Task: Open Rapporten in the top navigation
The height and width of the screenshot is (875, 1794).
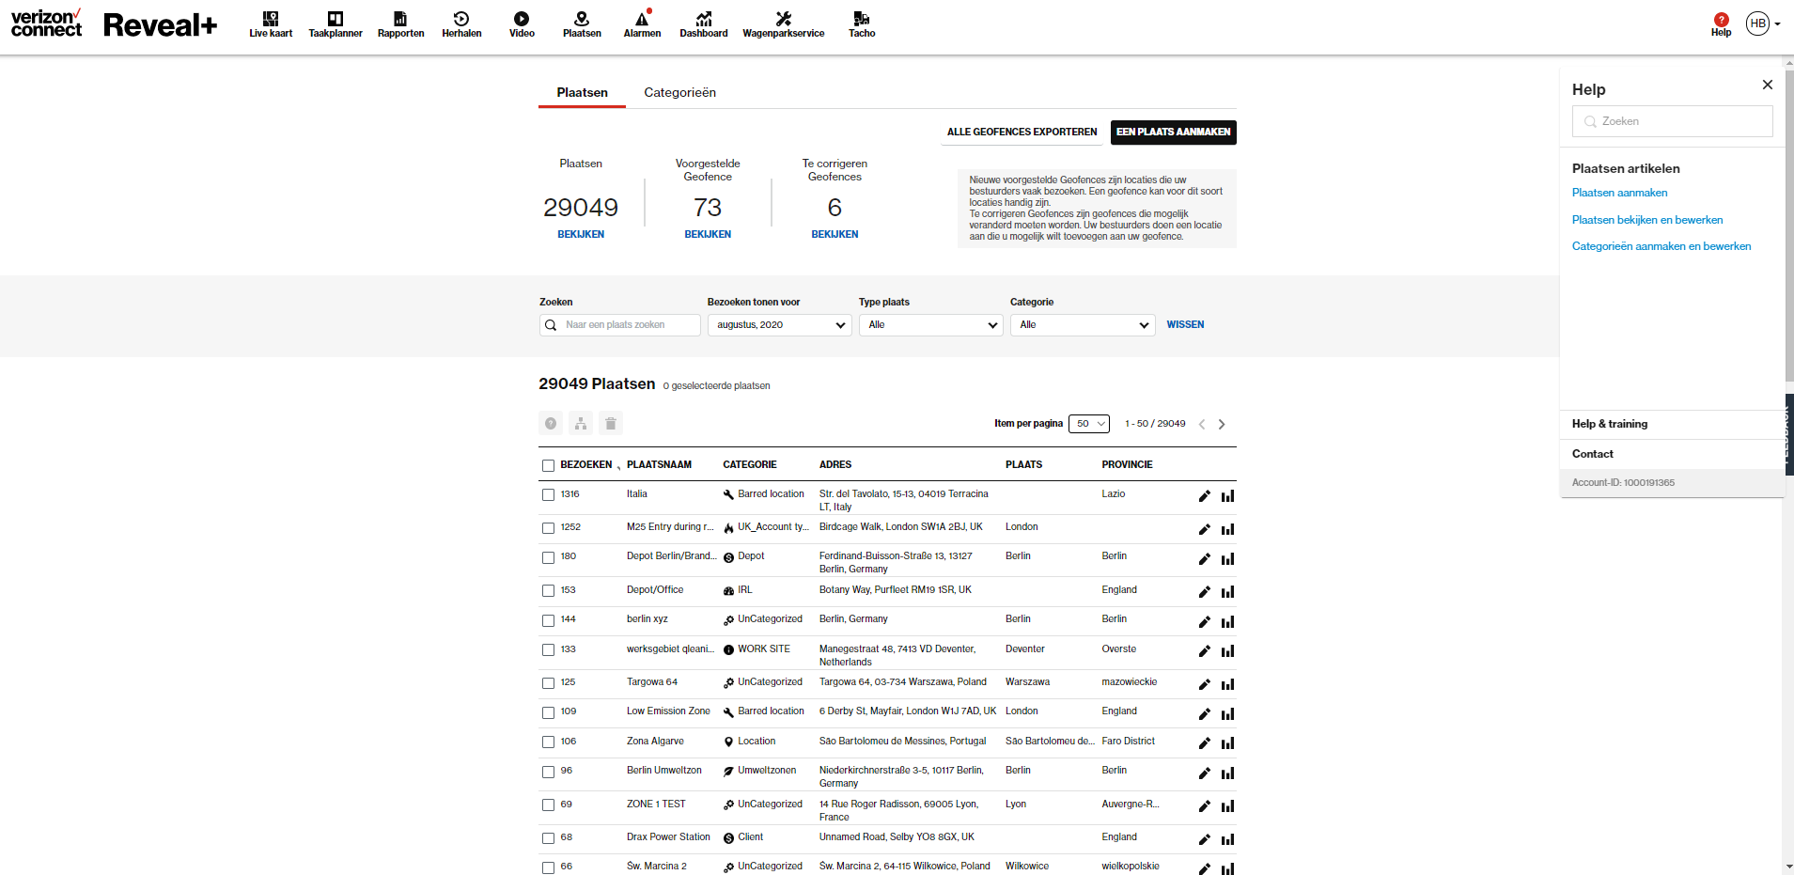Action: (x=400, y=24)
